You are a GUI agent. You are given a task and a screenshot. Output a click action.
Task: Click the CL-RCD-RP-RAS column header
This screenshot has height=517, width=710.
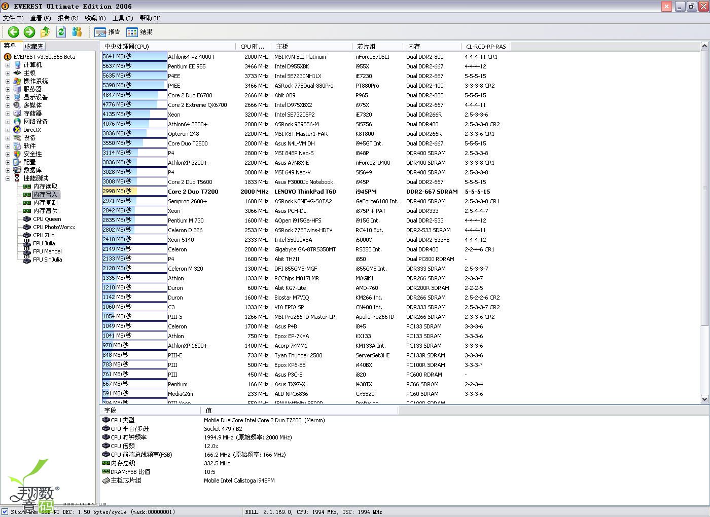pyautogui.click(x=486, y=46)
